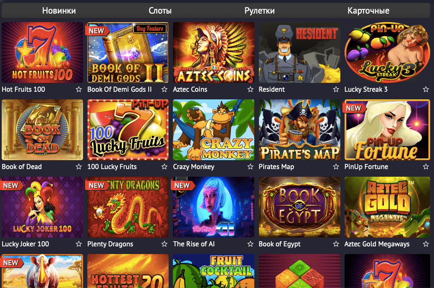Image resolution: width=434 pixels, height=288 pixels.
Task: Open the Plenty Dragons game title link
Action: [x=110, y=244]
